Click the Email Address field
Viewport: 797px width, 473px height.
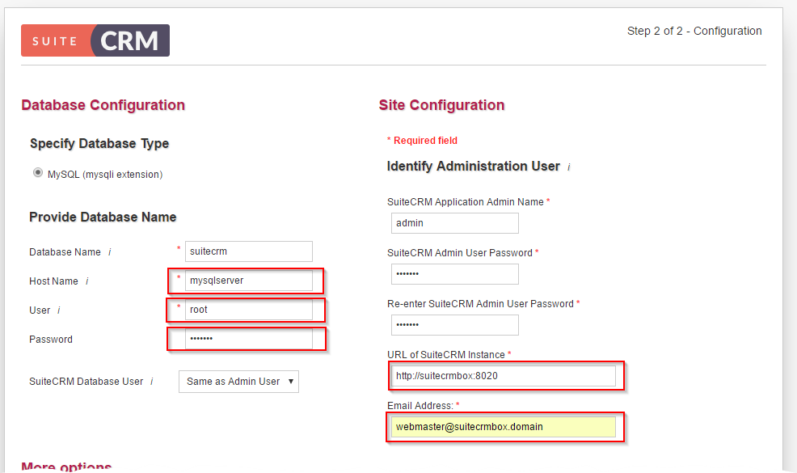[504, 427]
